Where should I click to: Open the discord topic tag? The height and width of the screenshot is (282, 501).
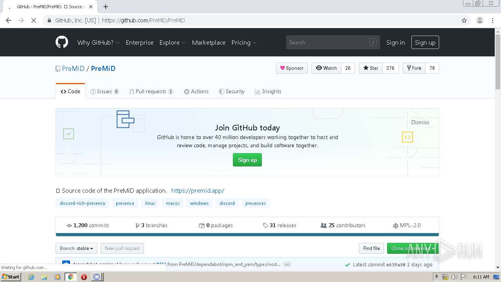pyautogui.click(x=227, y=203)
